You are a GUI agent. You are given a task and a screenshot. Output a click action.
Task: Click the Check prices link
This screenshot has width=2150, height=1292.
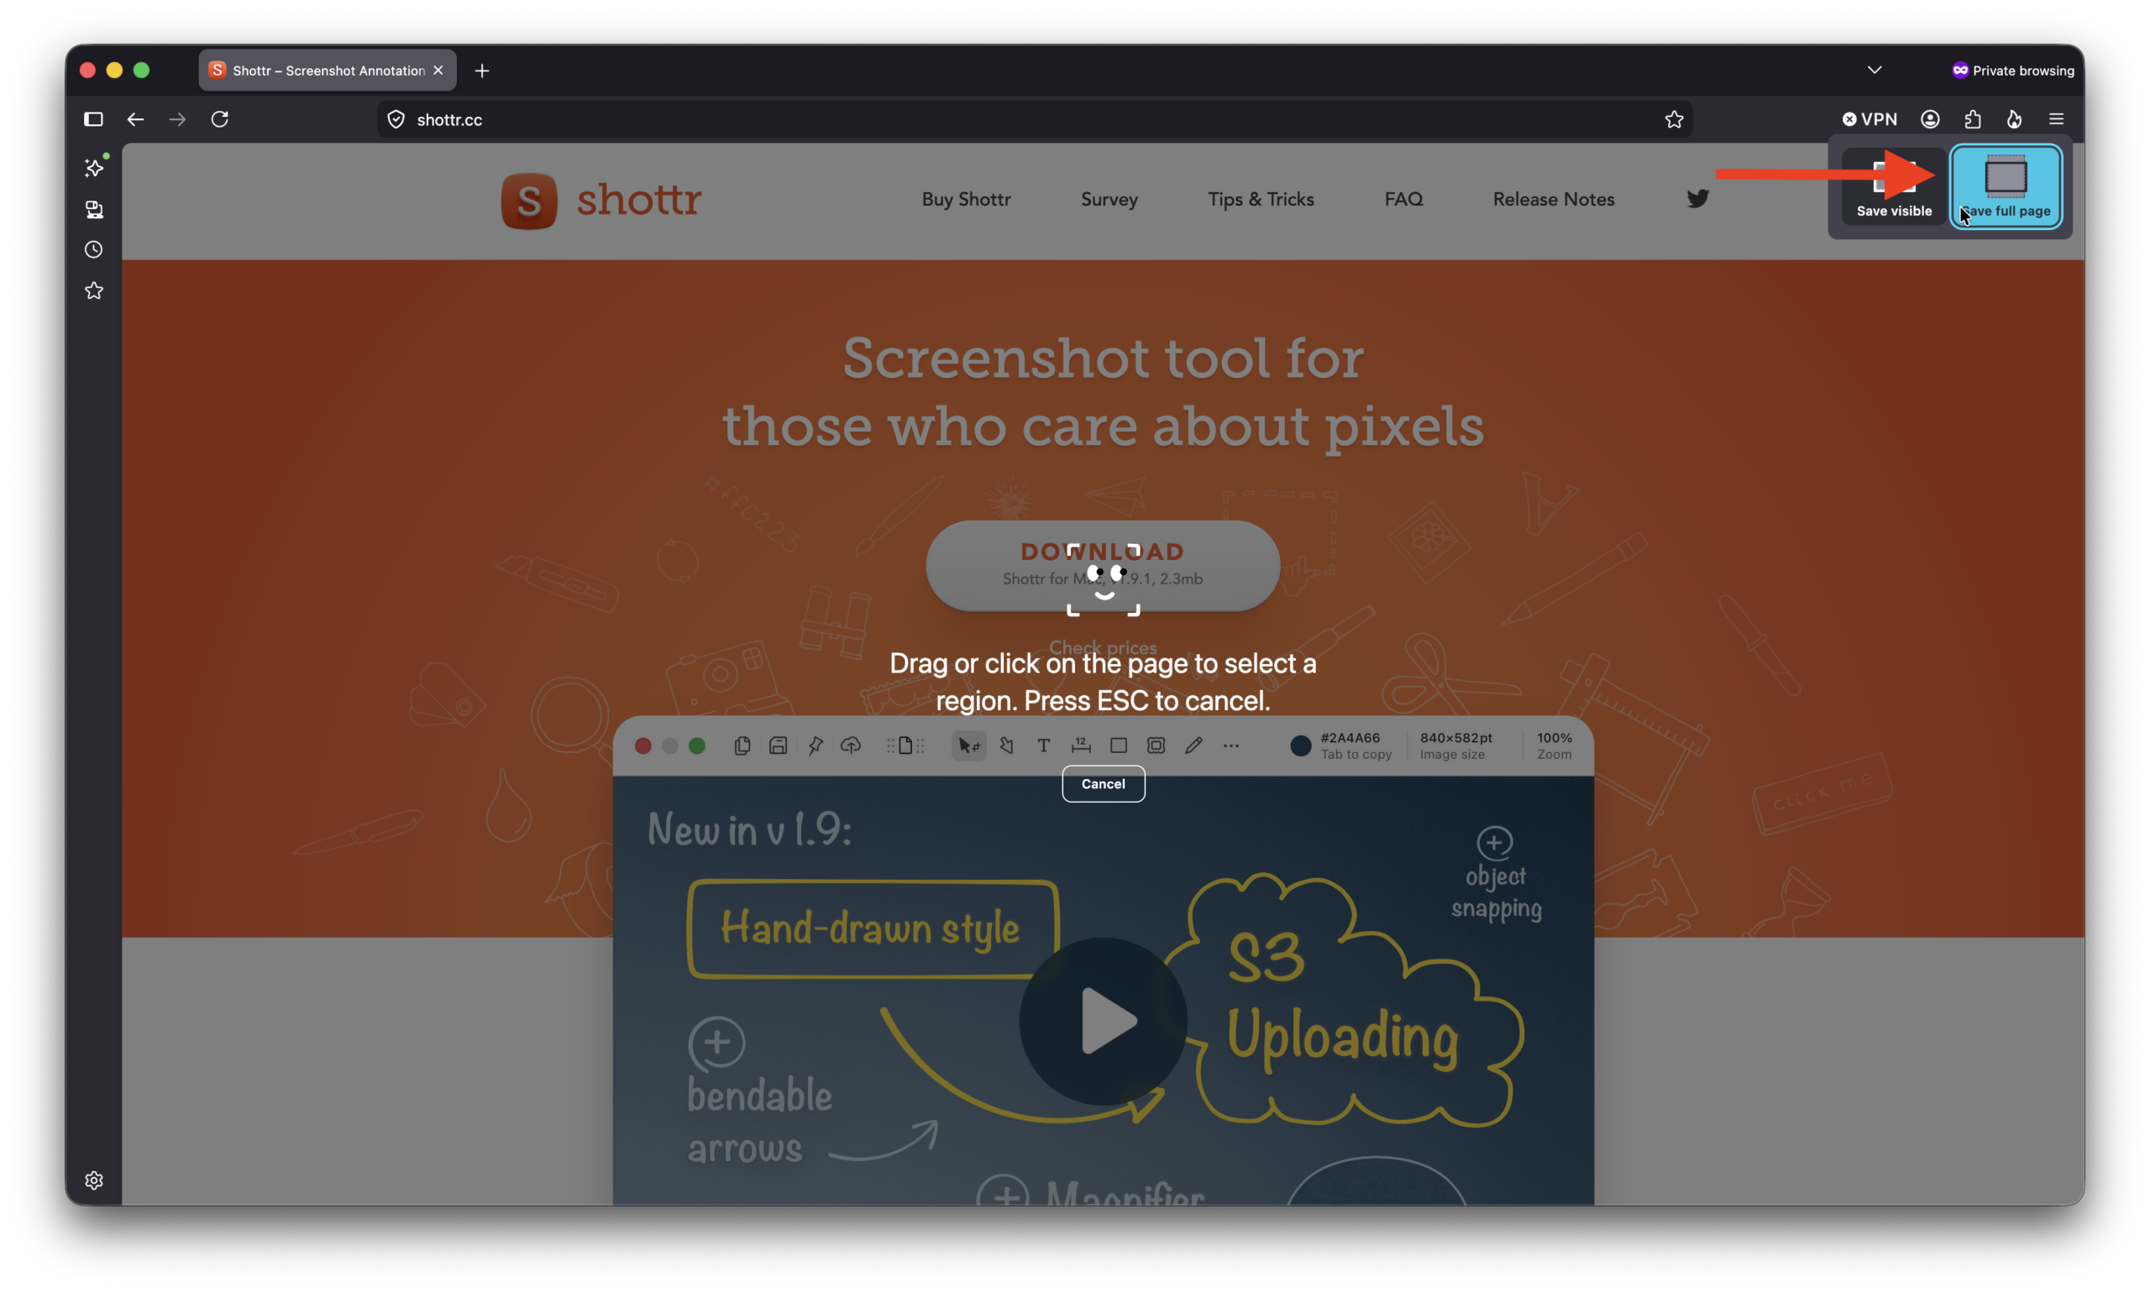click(1102, 647)
